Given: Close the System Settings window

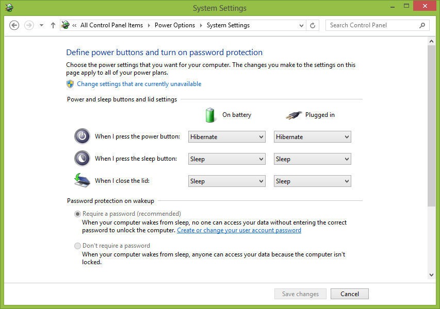Looking at the screenshot, I should (425, 6).
